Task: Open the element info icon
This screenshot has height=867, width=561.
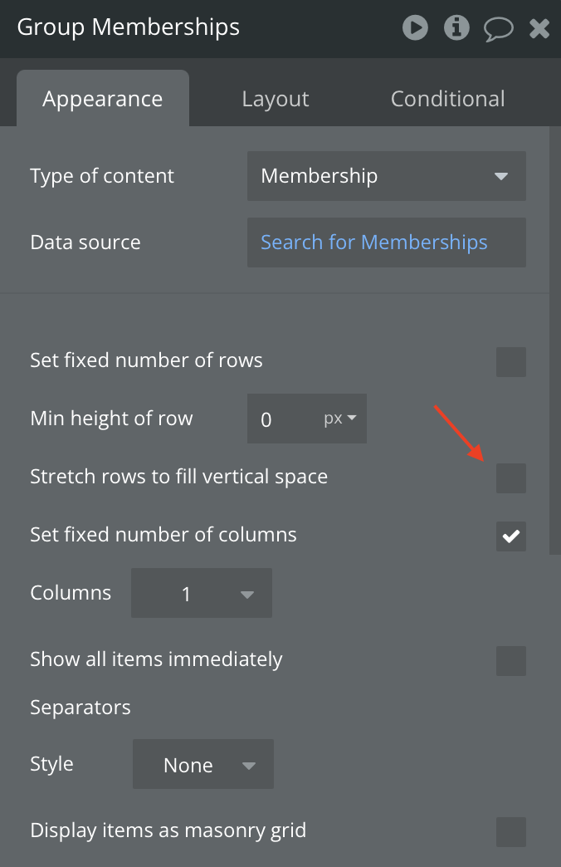Action: [456, 28]
